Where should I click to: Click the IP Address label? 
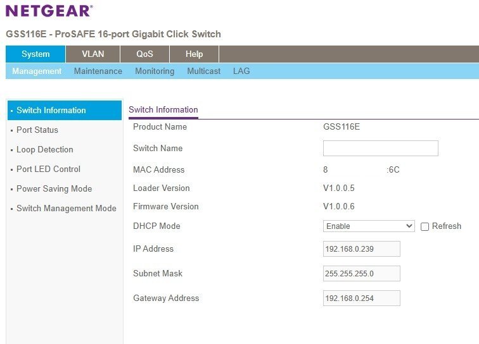click(153, 249)
